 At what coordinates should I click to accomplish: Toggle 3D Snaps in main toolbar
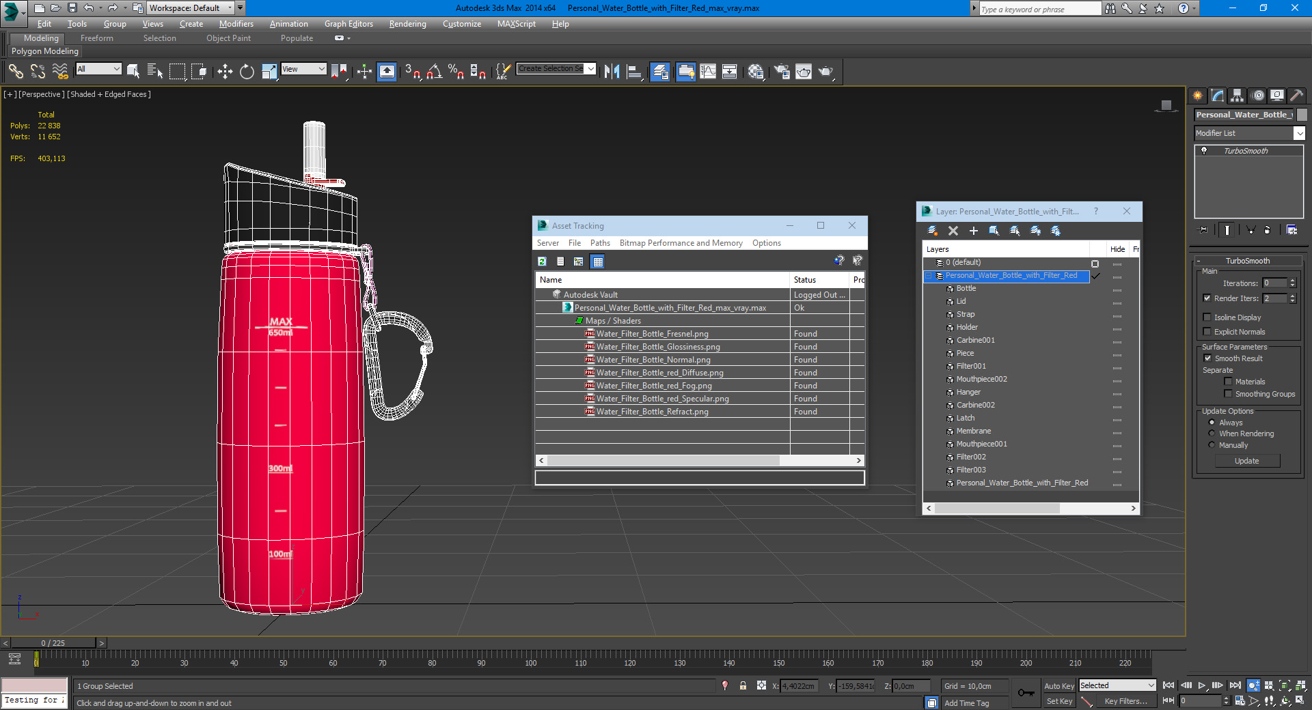[x=413, y=71]
